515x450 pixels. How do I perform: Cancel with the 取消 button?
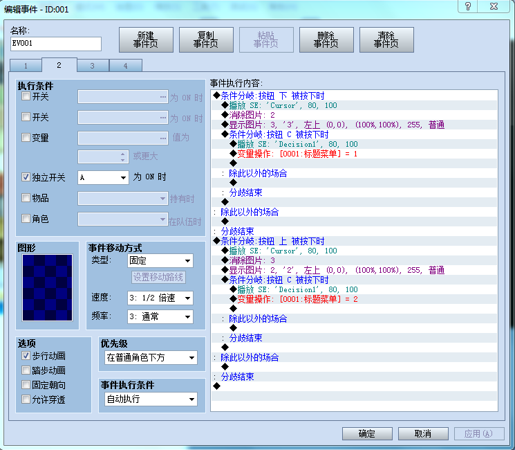[423, 433]
